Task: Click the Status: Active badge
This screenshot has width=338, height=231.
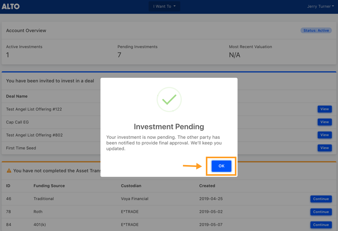Action: pyautogui.click(x=316, y=30)
